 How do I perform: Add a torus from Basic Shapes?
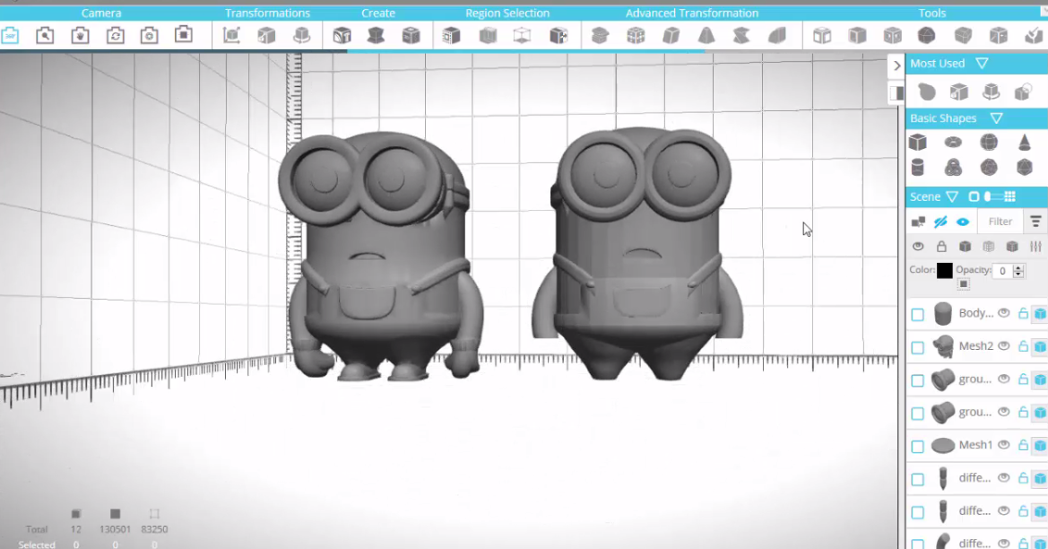953,142
